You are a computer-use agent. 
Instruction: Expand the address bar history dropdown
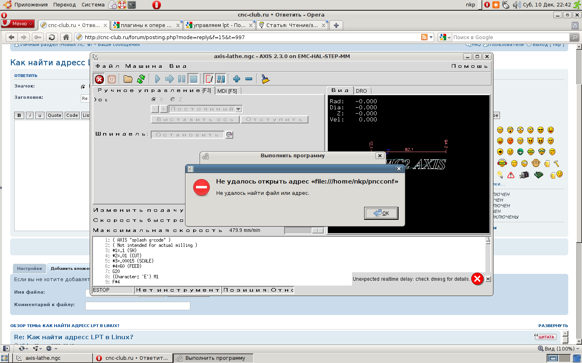tap(431, 37)
